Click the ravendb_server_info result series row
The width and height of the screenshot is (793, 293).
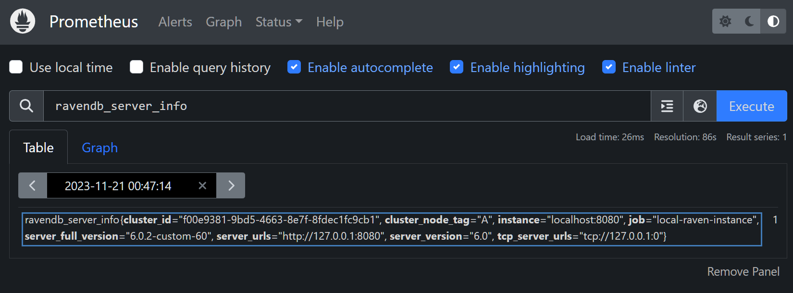[392, 228]
